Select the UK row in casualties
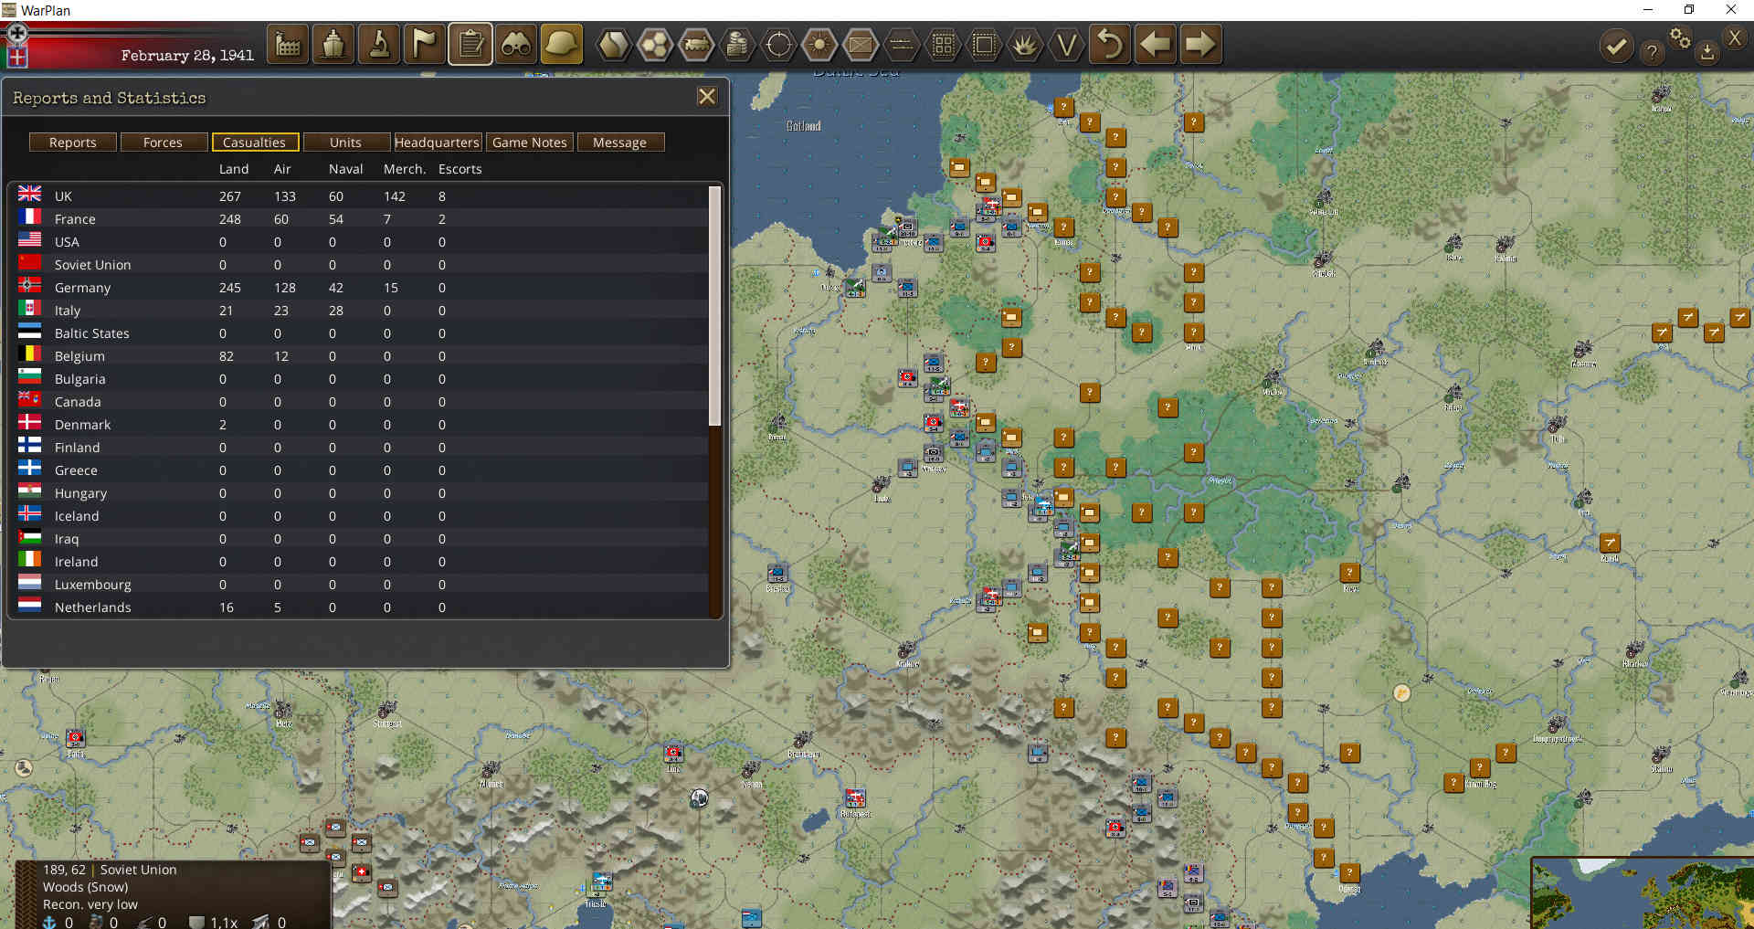Image resolution: width=1754 pixels, height=929 pixels. (x=361, y=196)
